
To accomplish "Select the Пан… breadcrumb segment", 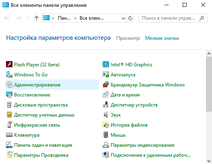I will pos(64,18).
